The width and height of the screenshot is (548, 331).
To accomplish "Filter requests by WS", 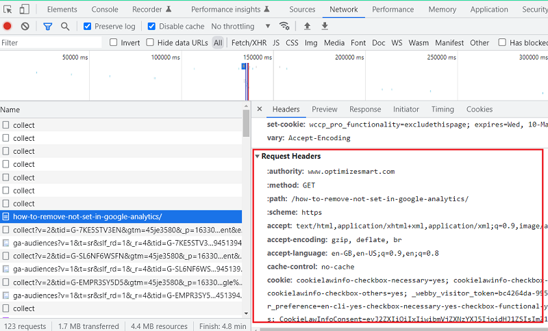I will point(397,42).
